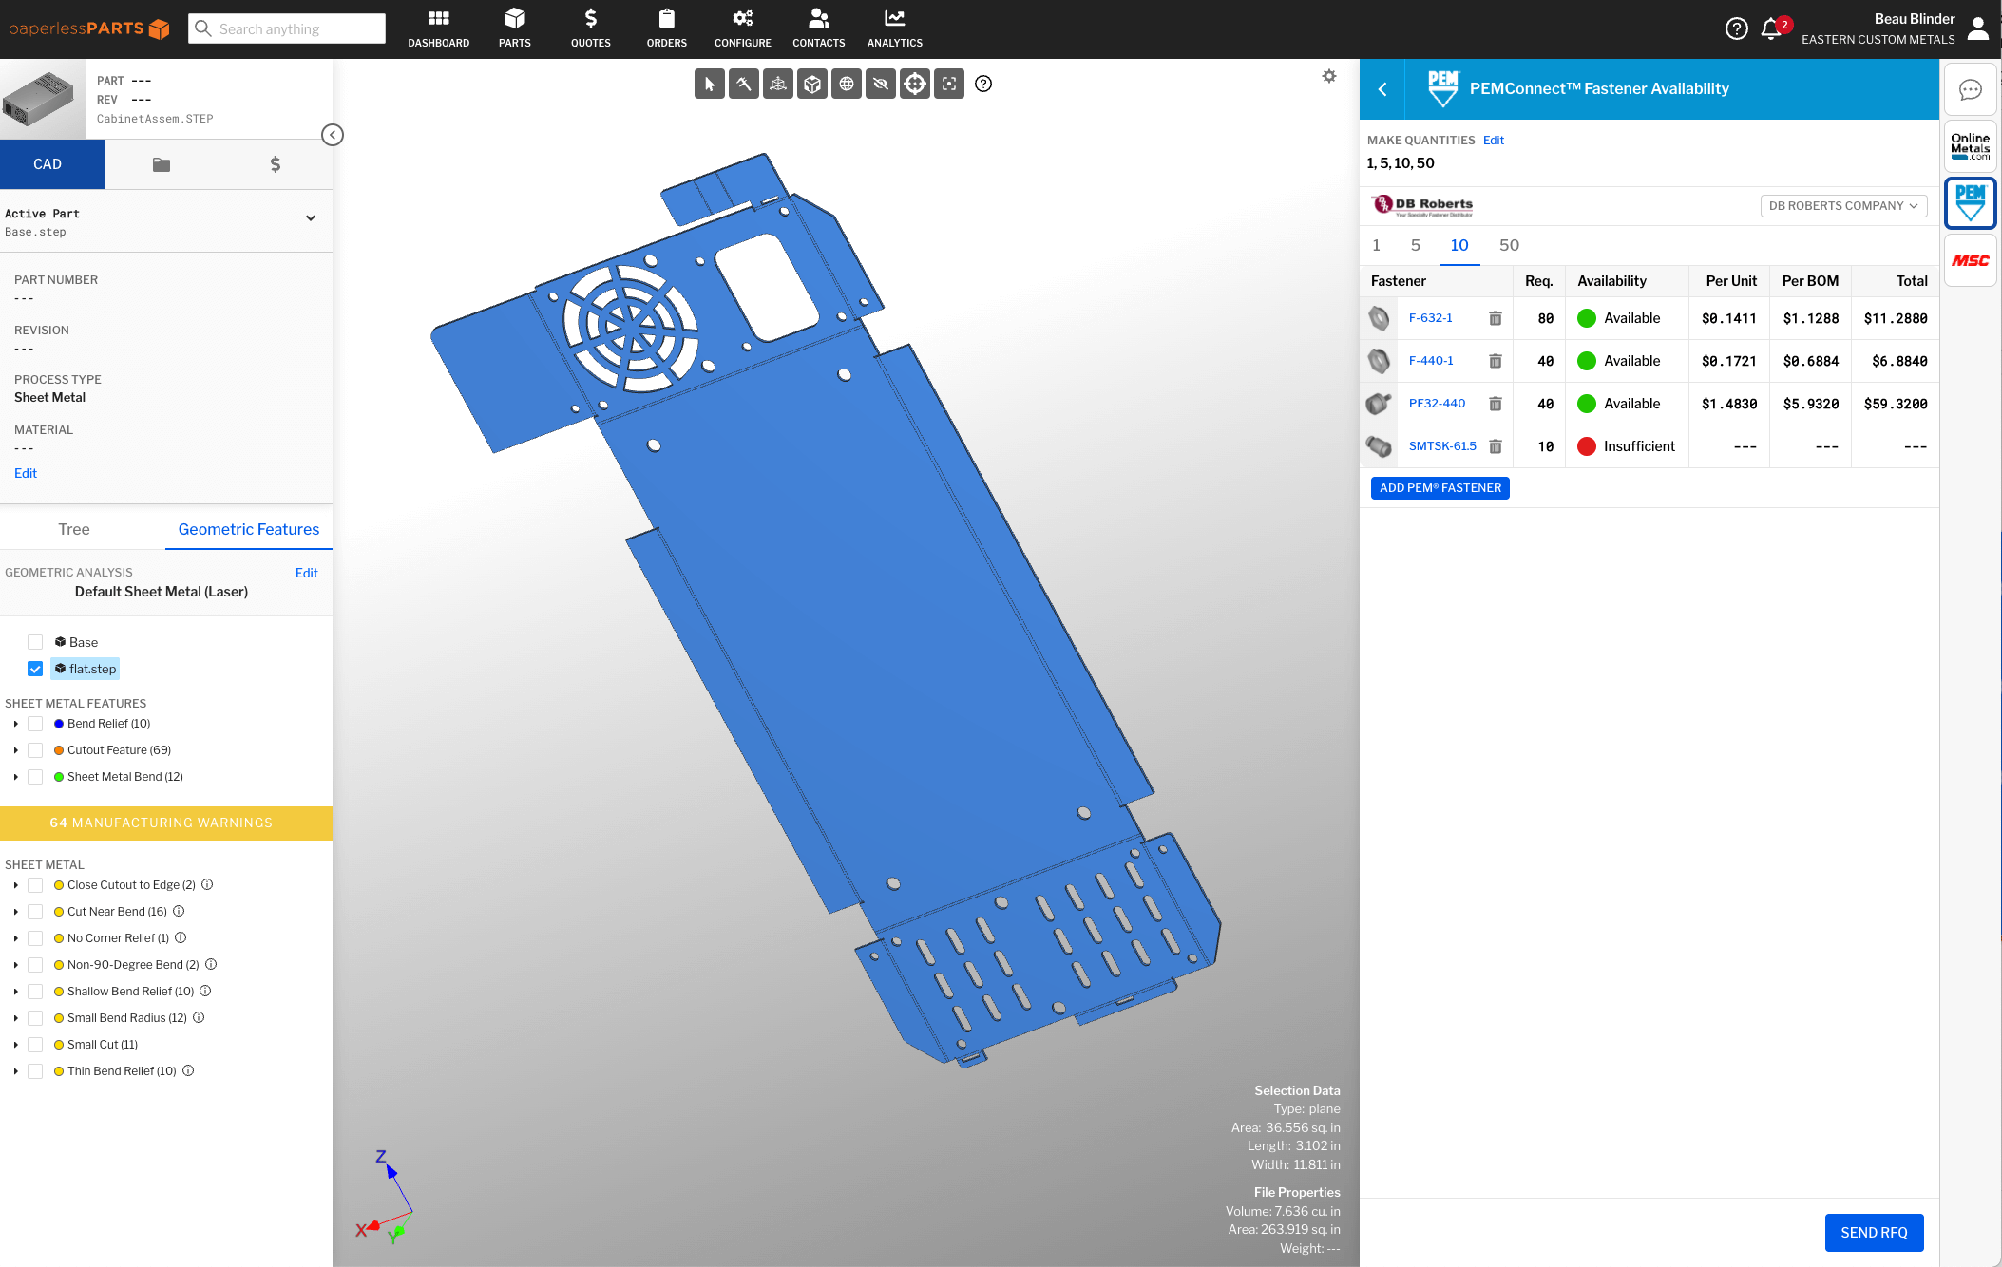Delete fastener F-440-1 with trash icon
The image size is (2002, 1267).
pyautogui.click(x=1496, y=361)
